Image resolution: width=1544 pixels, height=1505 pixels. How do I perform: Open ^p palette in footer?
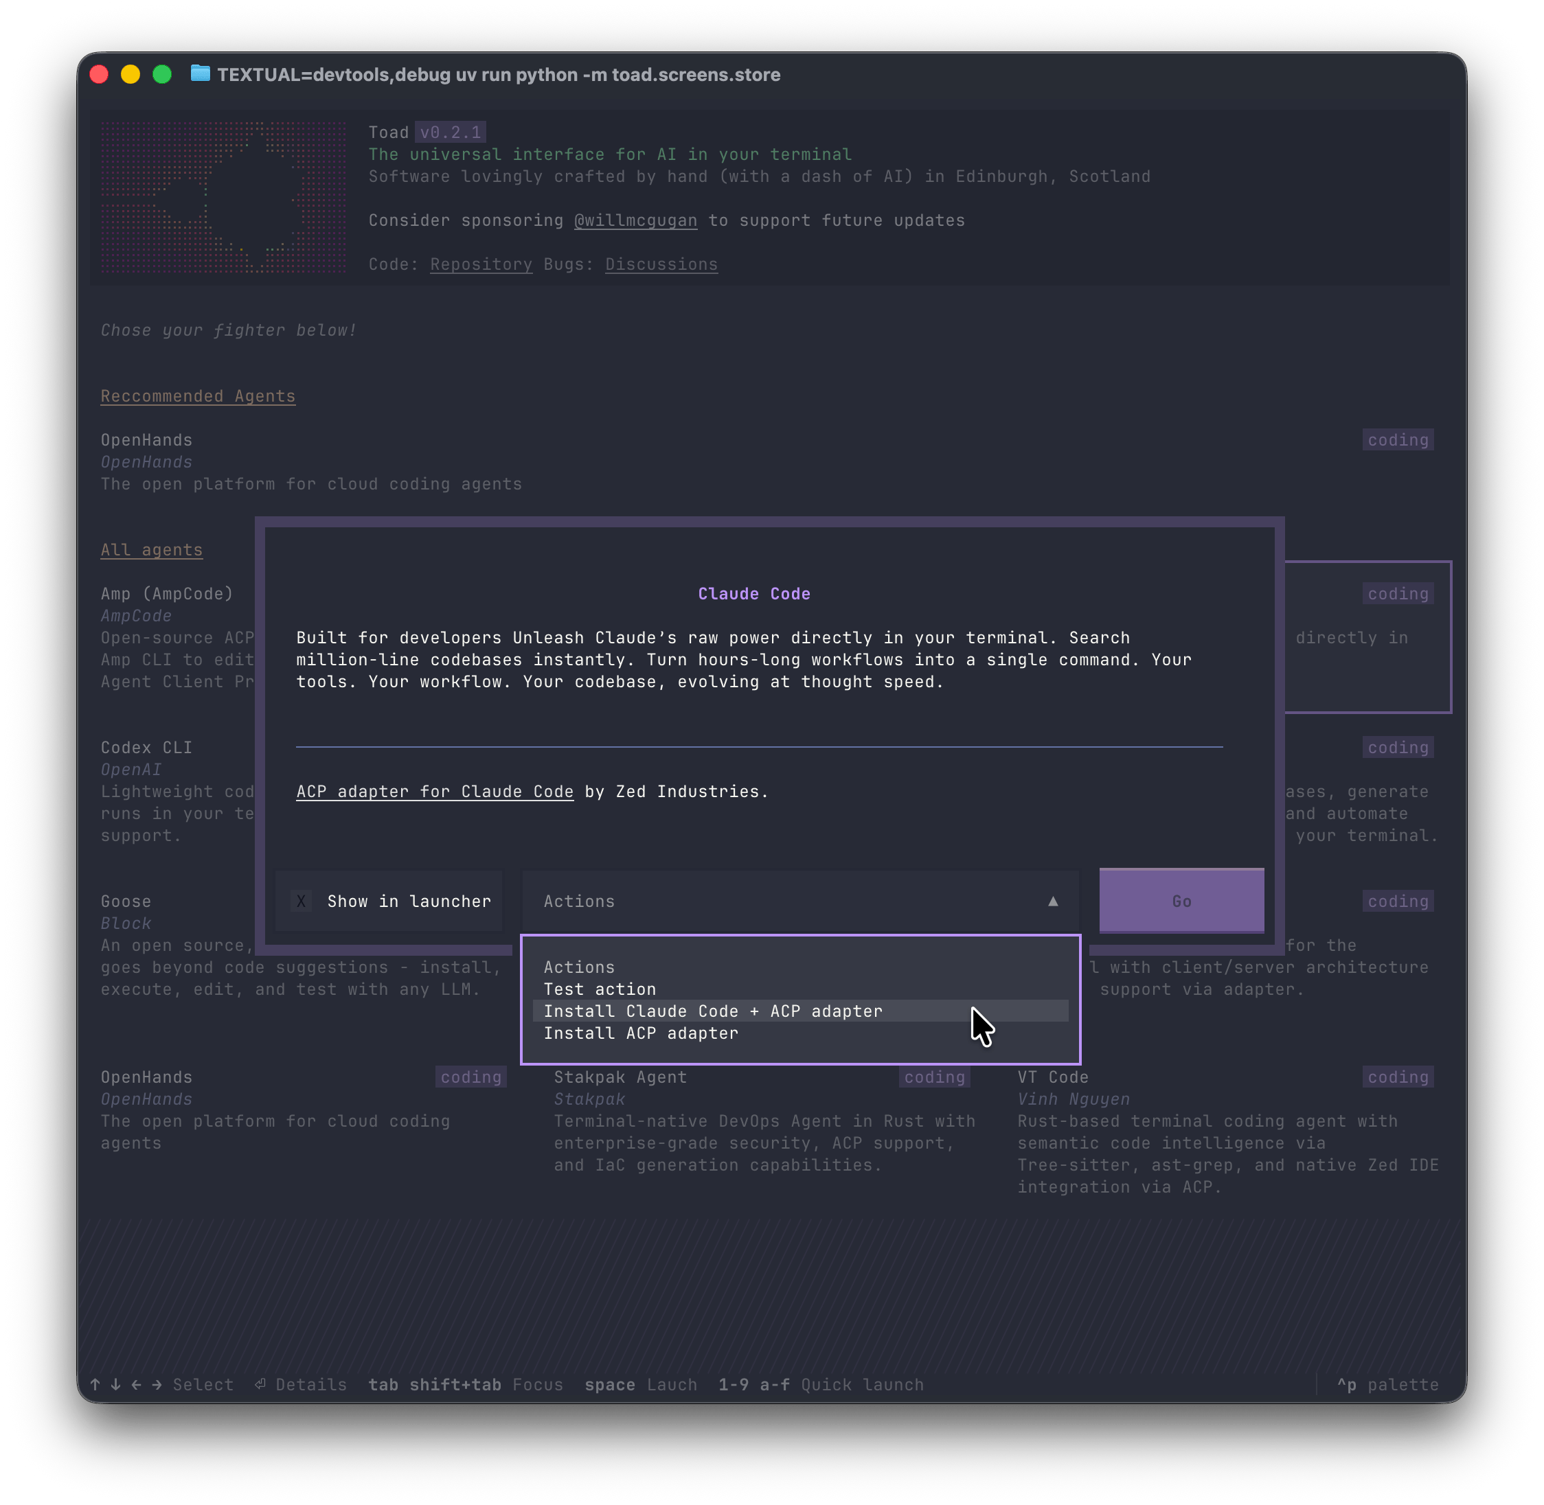tap(1387, 1385)
